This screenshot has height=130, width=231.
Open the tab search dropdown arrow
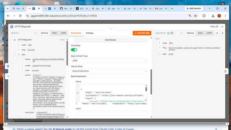pos(7,9)
